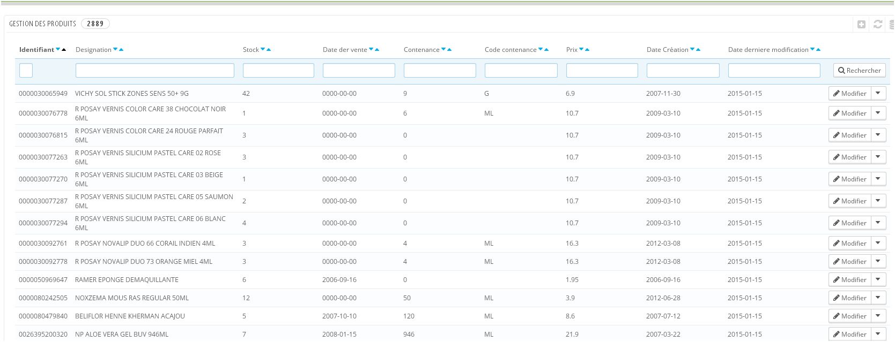The image size is (895, 342).
Task: Focus the Code contenance filter field
Action: click(x=521, y=70)
